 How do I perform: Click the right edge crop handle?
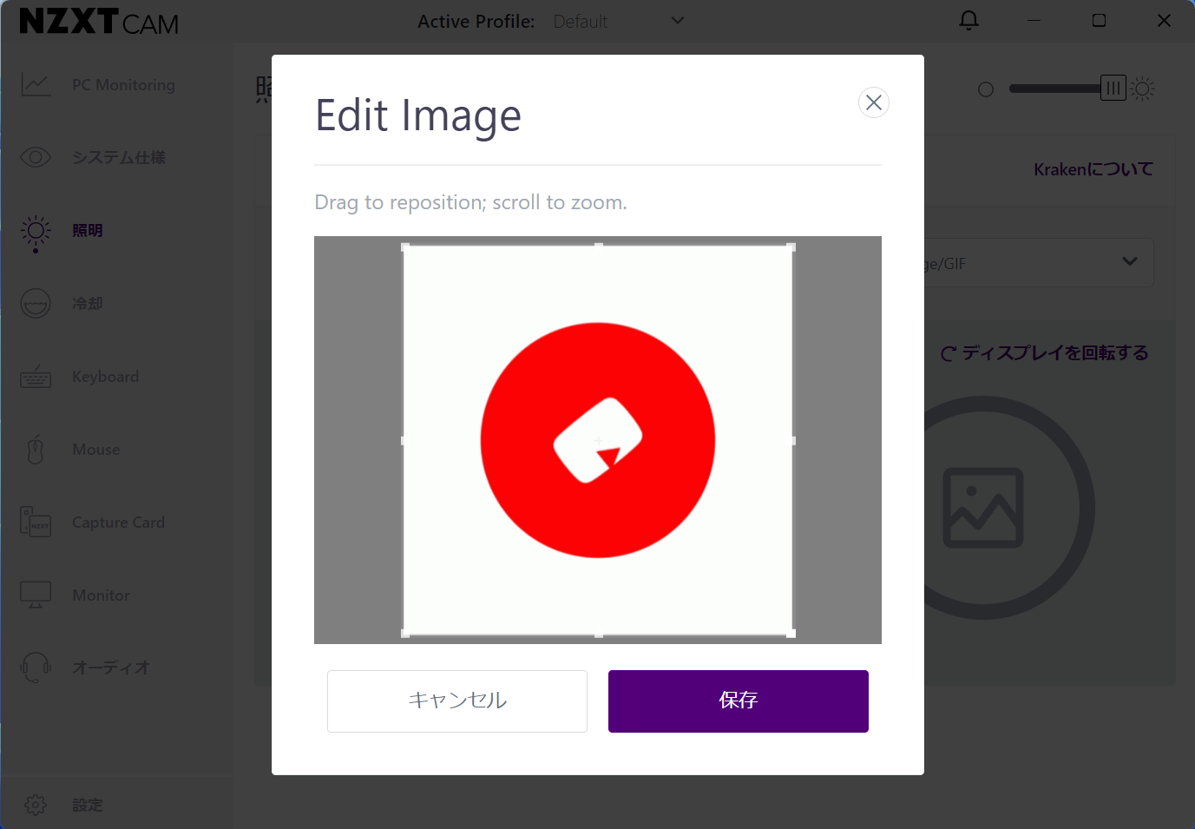(x=792, y=441)
